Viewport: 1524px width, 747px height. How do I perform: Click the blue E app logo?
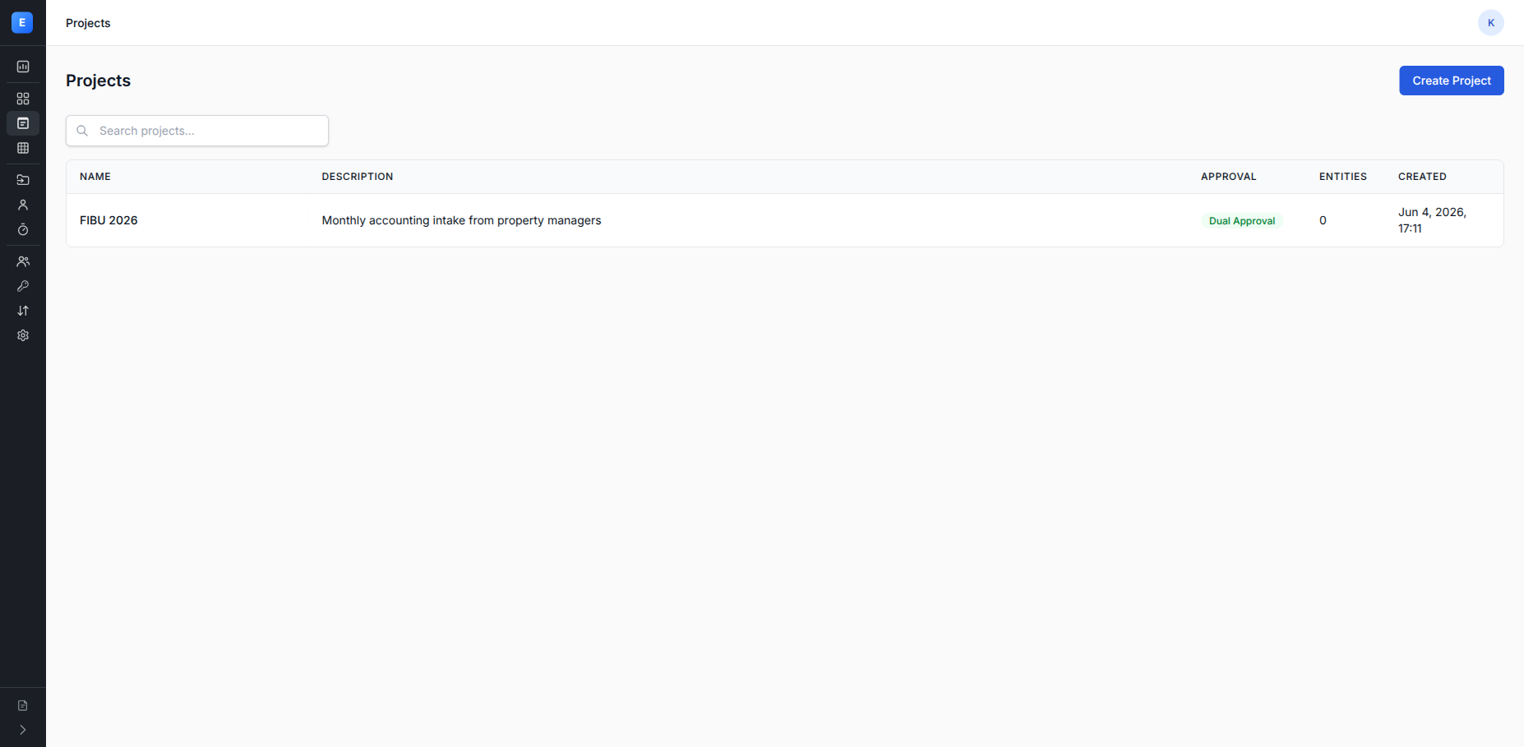coord(22,22)
